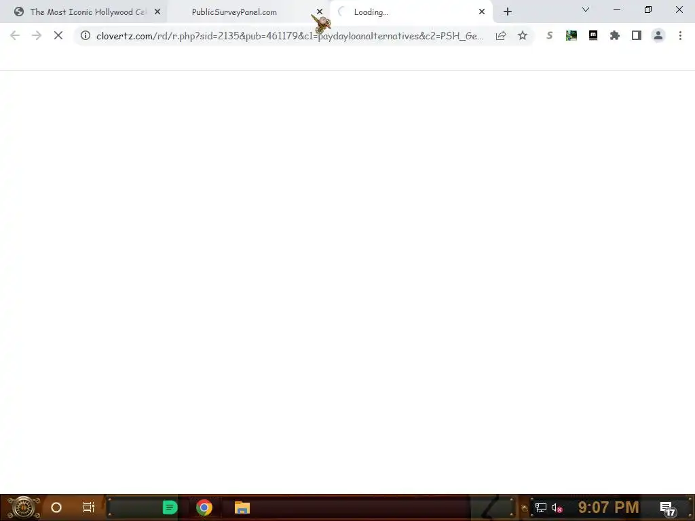
Task: Open a new browser tab
Action: (508, 12)
